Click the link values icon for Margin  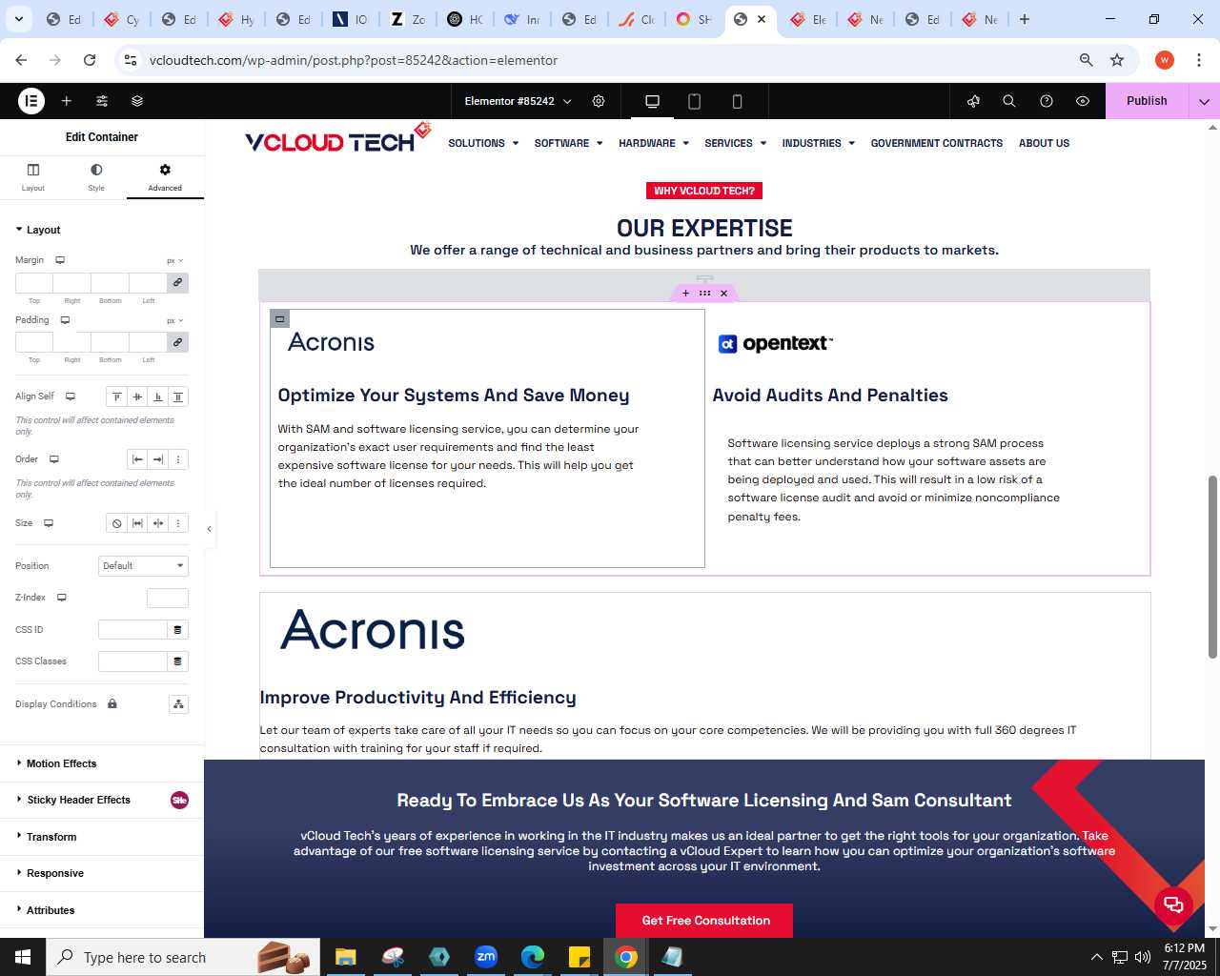[x=177, y=283]
